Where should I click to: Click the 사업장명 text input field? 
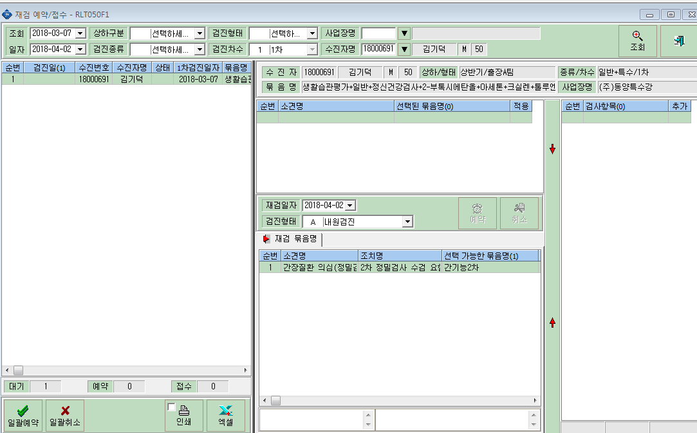[378, 33]
